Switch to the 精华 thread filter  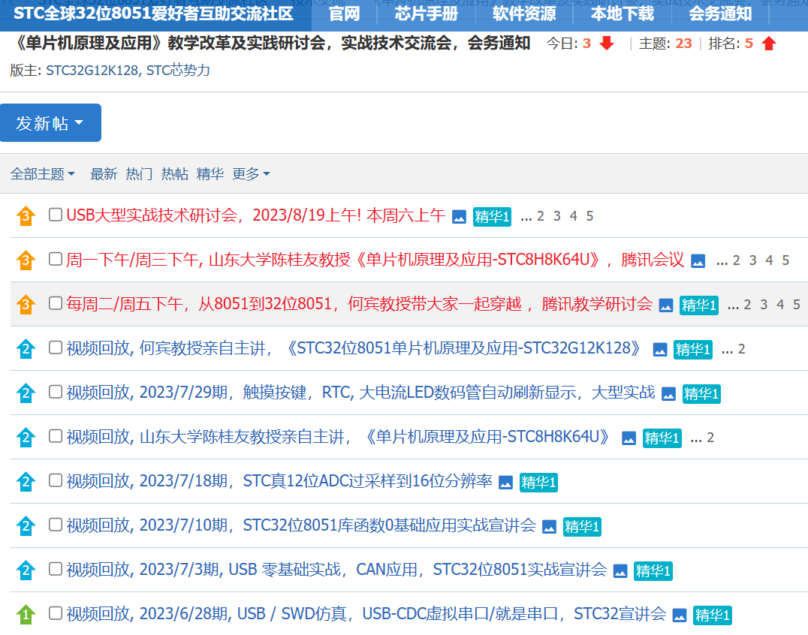tap(210, 174)
